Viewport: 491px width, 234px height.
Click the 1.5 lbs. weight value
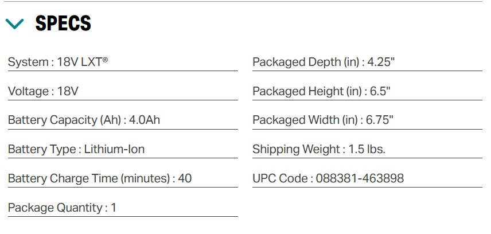[367, 149]
